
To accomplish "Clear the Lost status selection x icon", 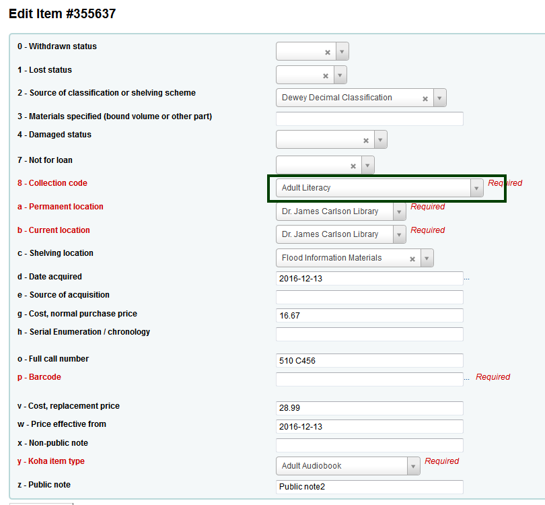I will (x=326, y=75).
